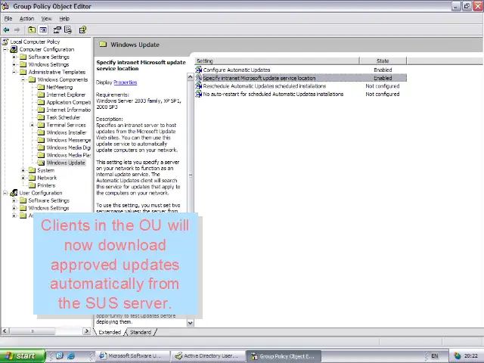The height and width of the screenshot is (363, 484).
Task: Click the Printers folder icon
Action: pos(32,185)
